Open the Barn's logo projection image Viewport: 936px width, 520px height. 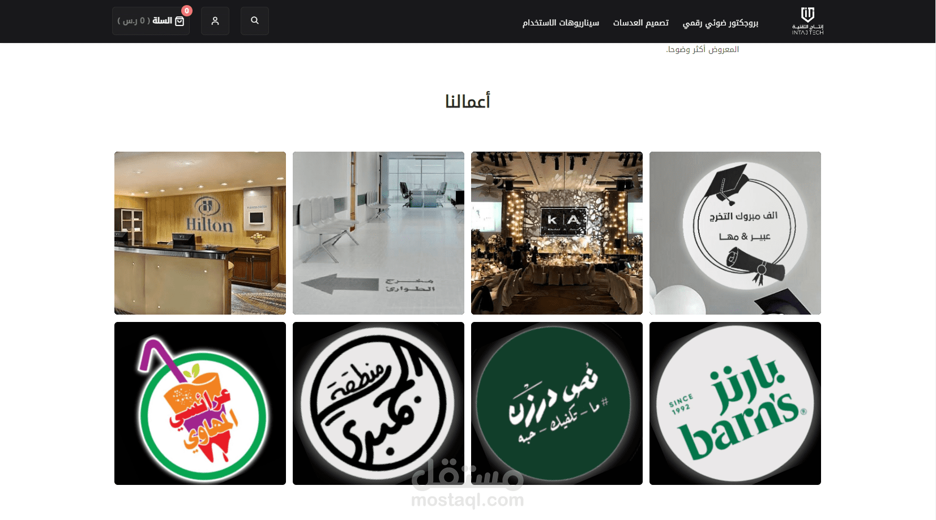(735, 403)
